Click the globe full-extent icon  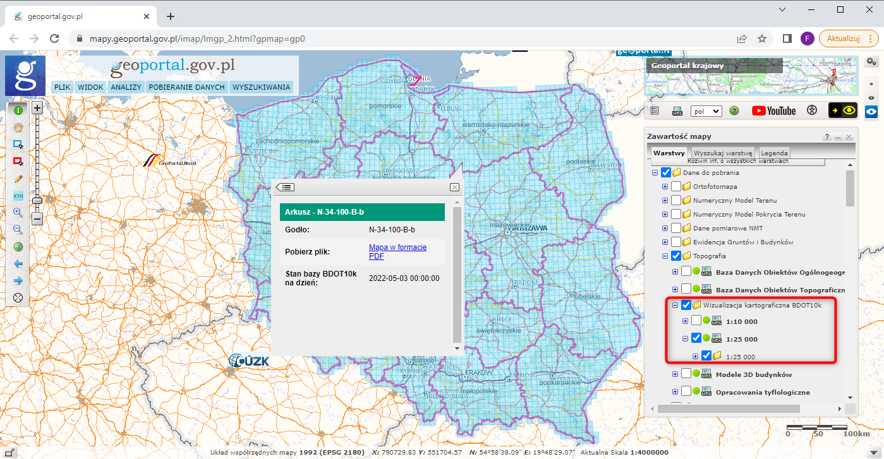pos(18,247)
